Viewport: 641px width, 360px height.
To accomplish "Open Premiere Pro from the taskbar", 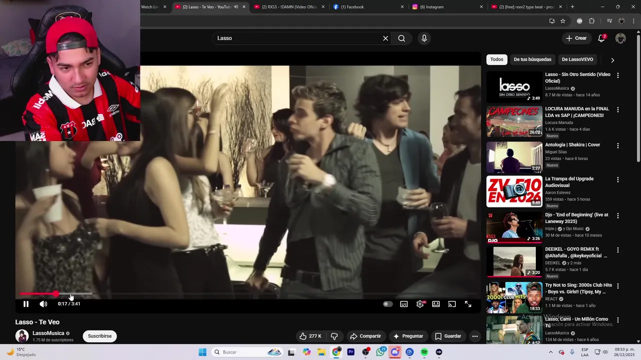I will (351, 352).
